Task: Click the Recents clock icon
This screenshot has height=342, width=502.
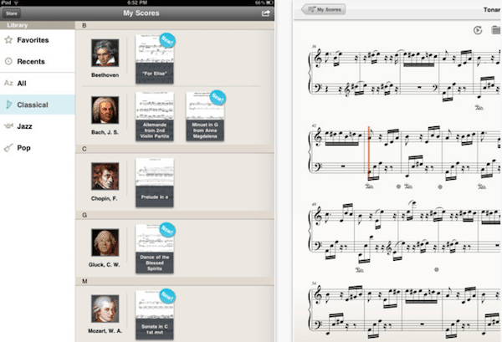Action: (x=8, y=61)
